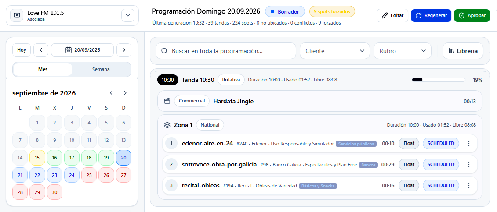497x212 pixels.
Task: Open the Librería panel
Action: coord(463,51)
